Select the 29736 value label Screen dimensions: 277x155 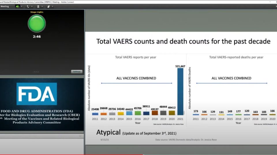point(112,109)
